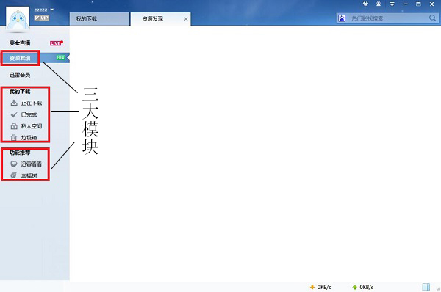Click the Xunlei Kankan icon

coord(14,164)
